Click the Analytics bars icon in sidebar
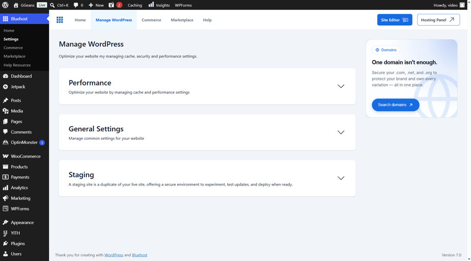Viewport: 471px width, 261px height. pyautogui.click(x=6, y=188)
